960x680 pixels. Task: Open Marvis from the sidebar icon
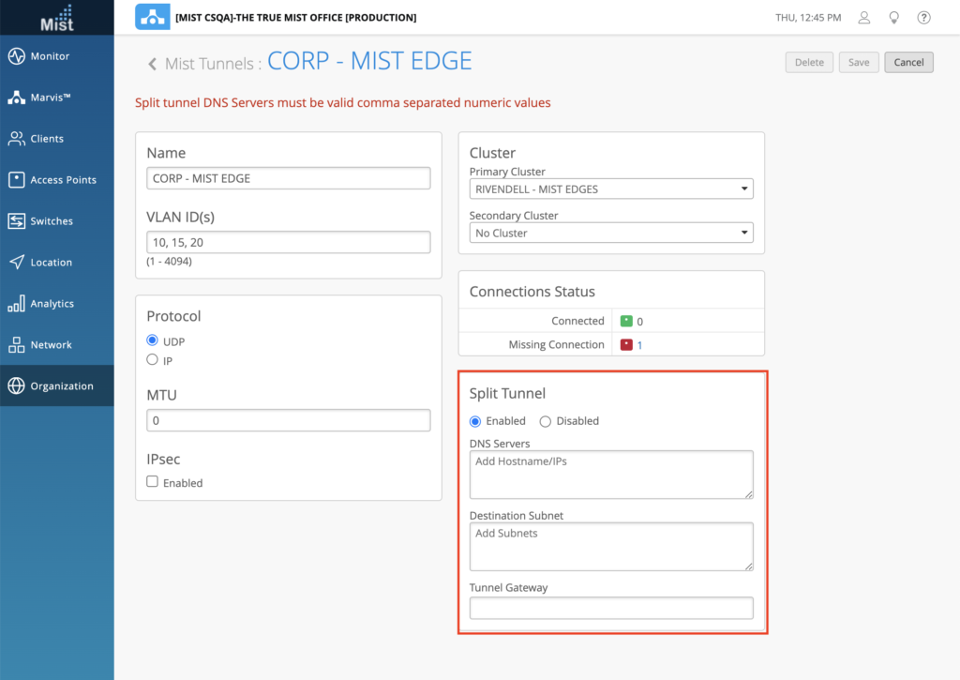tap(16, 98)
